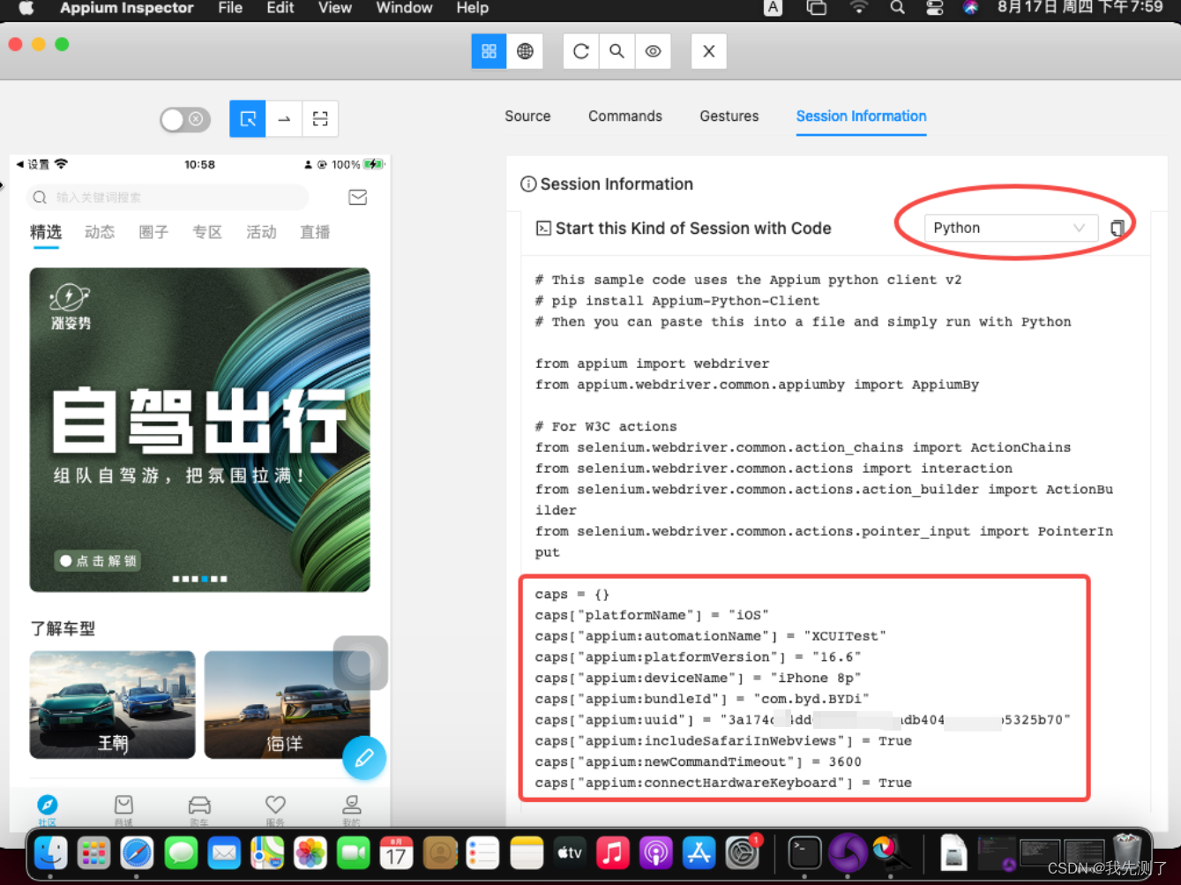This screenshot has height=885, width=1181.
Task: Choose Tap By Coordinates mode icon
Action: (320, 118)
